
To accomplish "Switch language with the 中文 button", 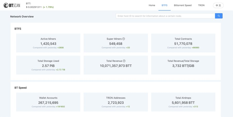I will pyautogui.click(x=218, y=5).
